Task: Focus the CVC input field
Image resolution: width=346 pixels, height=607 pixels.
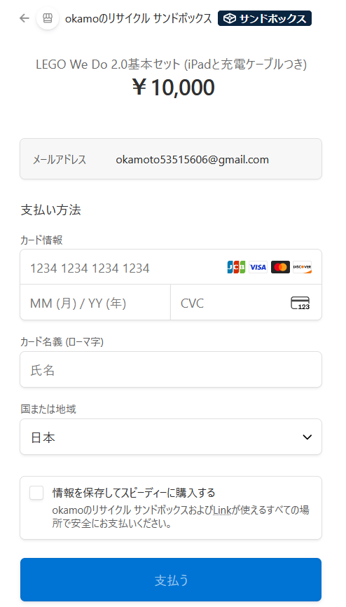Action: point(246,302)
